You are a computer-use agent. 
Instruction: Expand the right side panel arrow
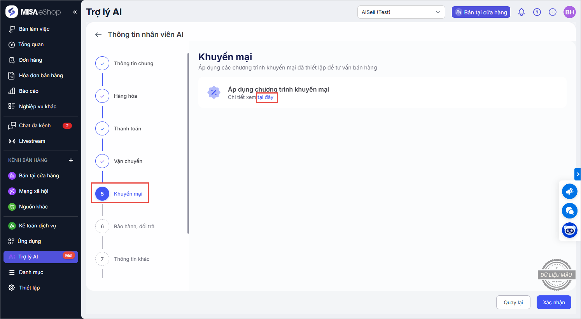(577, 174)
